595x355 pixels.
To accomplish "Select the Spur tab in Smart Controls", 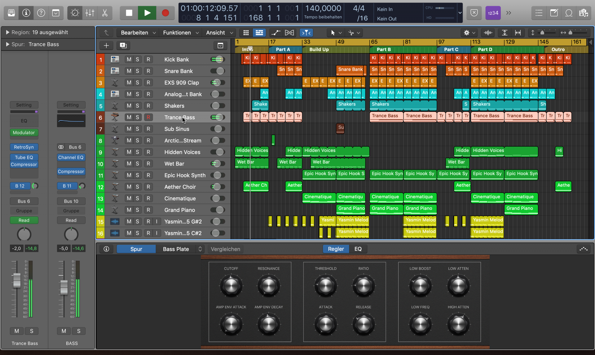I will coord(136,249).
